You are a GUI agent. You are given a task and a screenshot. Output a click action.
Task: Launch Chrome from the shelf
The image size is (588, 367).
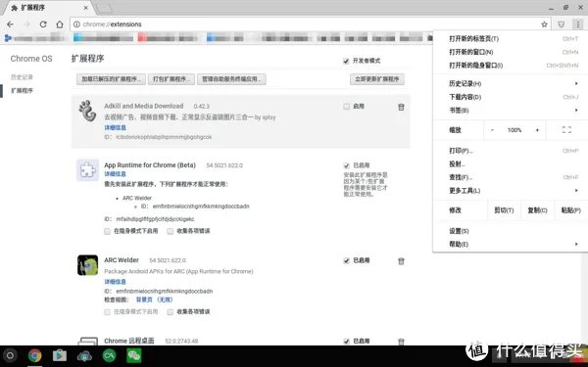35,355
